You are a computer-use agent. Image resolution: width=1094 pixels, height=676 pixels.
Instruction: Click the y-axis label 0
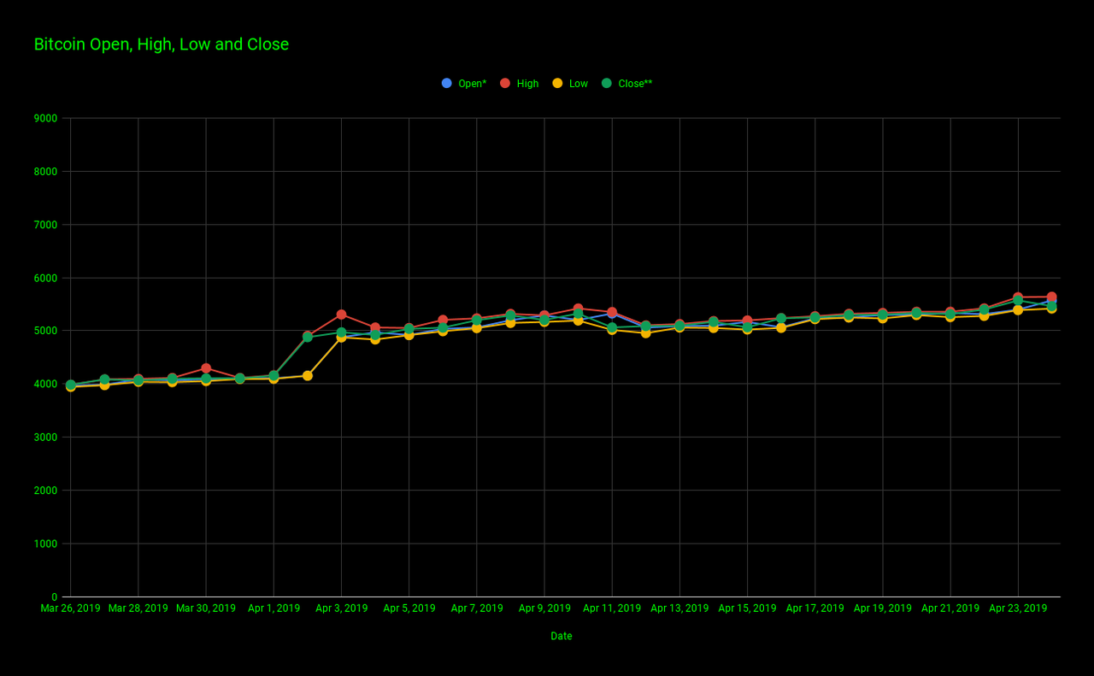54,597
